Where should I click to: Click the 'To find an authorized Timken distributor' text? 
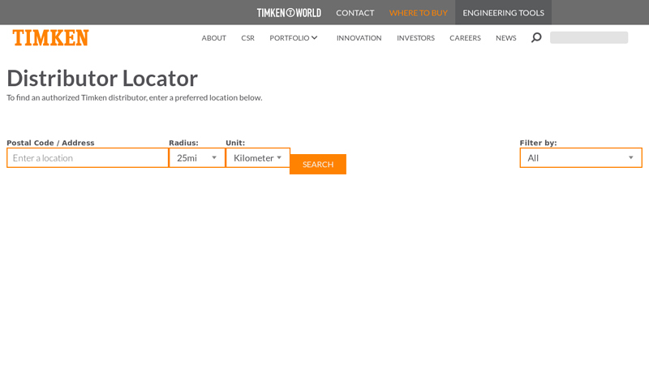135,97
